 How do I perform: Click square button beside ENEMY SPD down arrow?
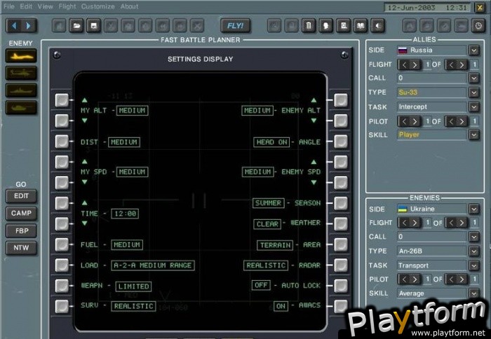(x=341, y=183)
